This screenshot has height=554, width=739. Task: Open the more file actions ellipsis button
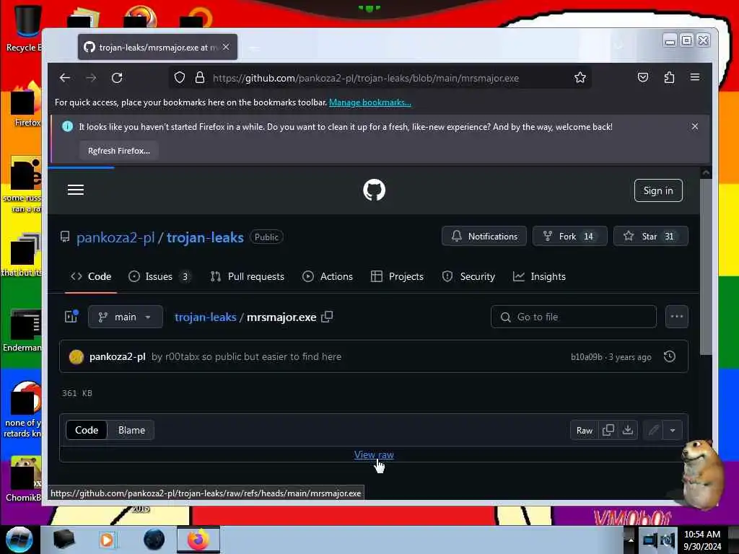click(x=677, y=317)
